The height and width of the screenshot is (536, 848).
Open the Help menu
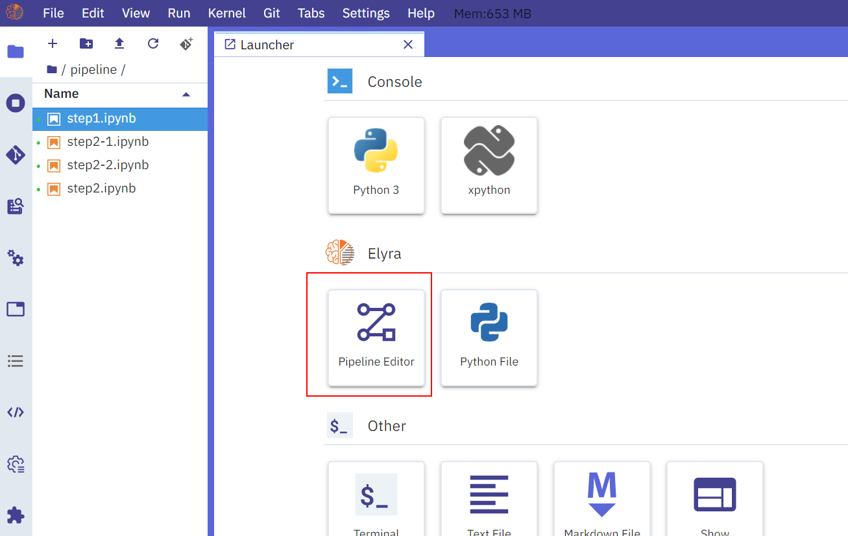click(421, 13)
